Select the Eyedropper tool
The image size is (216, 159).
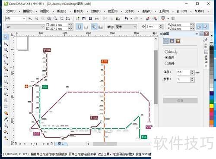pyautogui.click(x=6, y=119)
